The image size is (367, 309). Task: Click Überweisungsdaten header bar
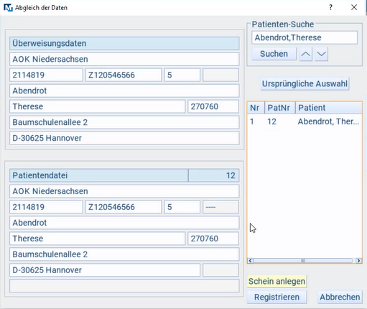[124, 43]
